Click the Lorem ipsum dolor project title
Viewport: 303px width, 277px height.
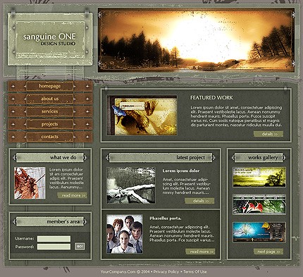pos(181,171)
